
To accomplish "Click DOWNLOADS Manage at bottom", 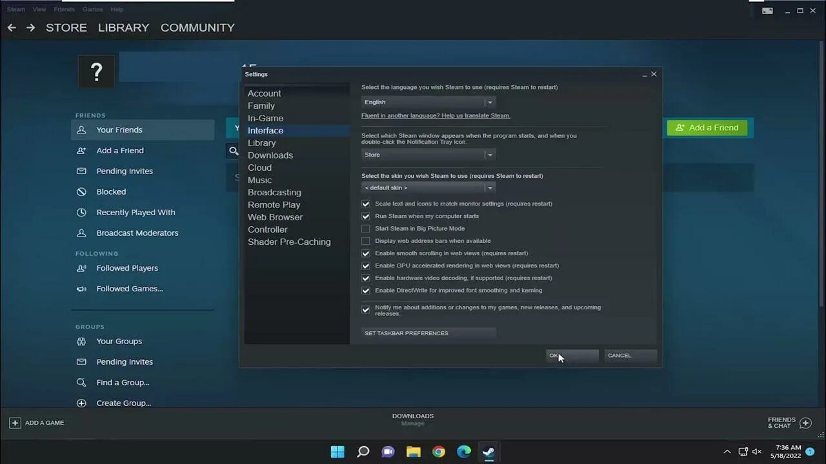I will pos(413,420).
